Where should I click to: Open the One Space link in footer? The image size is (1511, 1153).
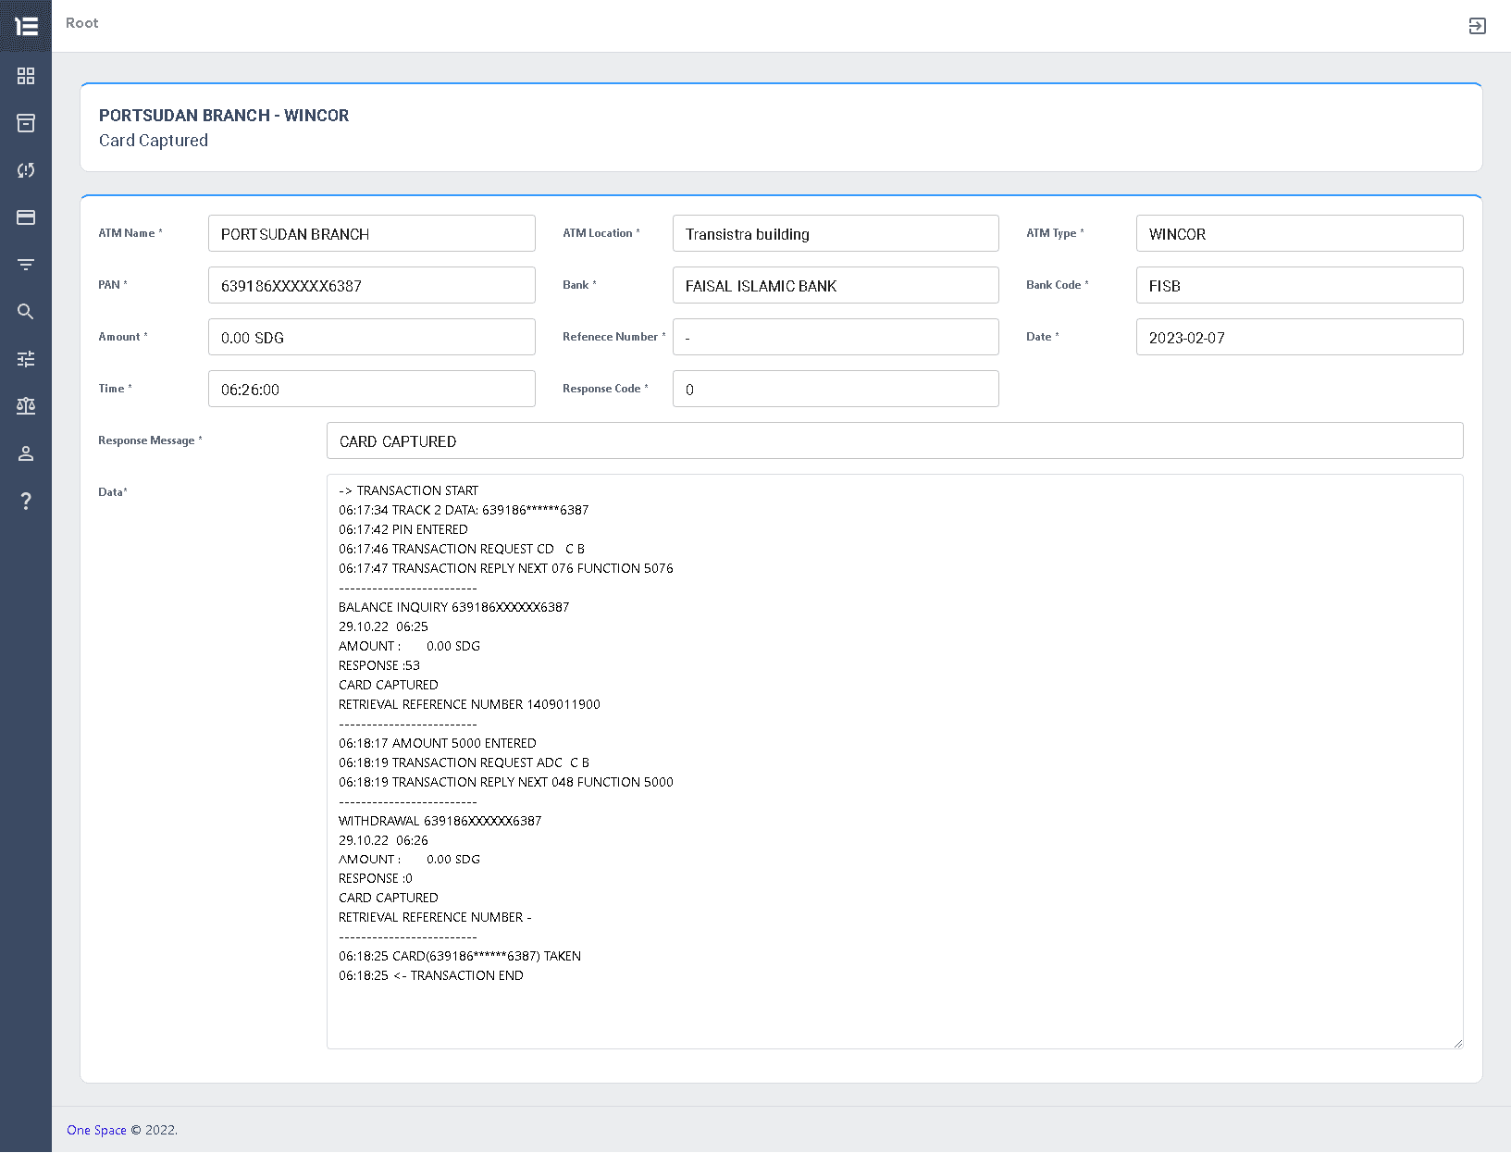coord(95,1130)
